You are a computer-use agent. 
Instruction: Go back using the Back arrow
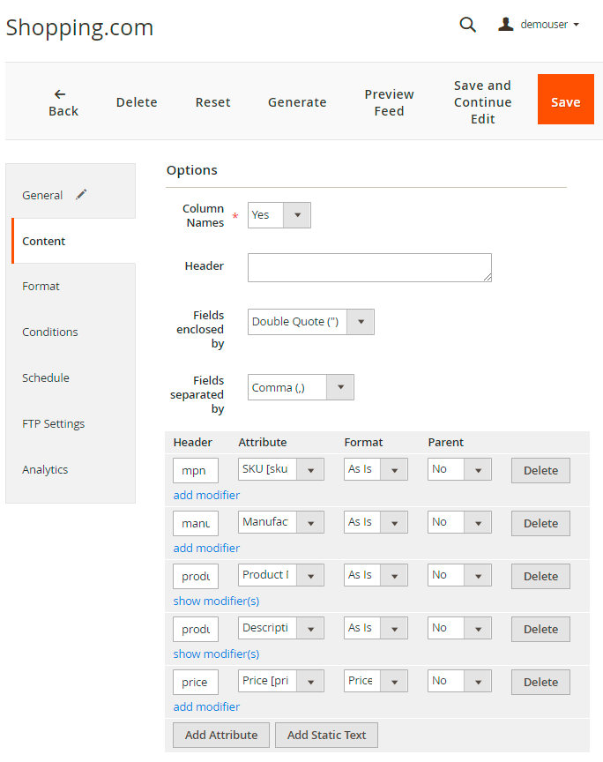coord(63,102)
